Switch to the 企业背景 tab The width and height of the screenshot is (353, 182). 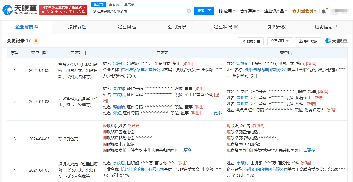tap(27, 27)
